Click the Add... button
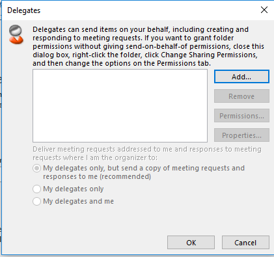Viewport: 274px width, 257px height. tap(241, 77)
